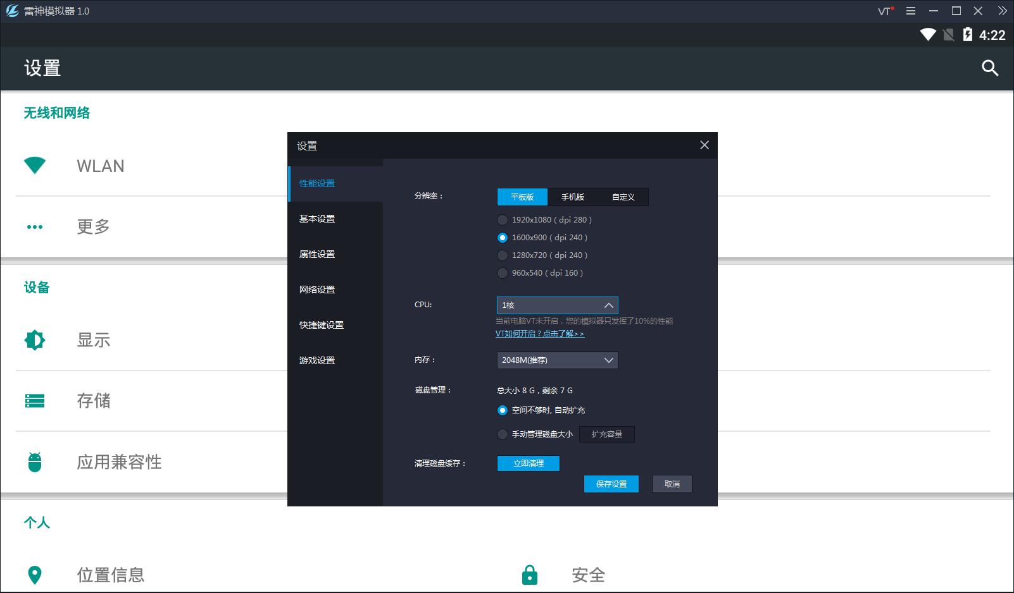Image resolution: width=1014 pixels, height=593 pixels.
Task: Click the Android app compatibility icon
Action: 35,462
